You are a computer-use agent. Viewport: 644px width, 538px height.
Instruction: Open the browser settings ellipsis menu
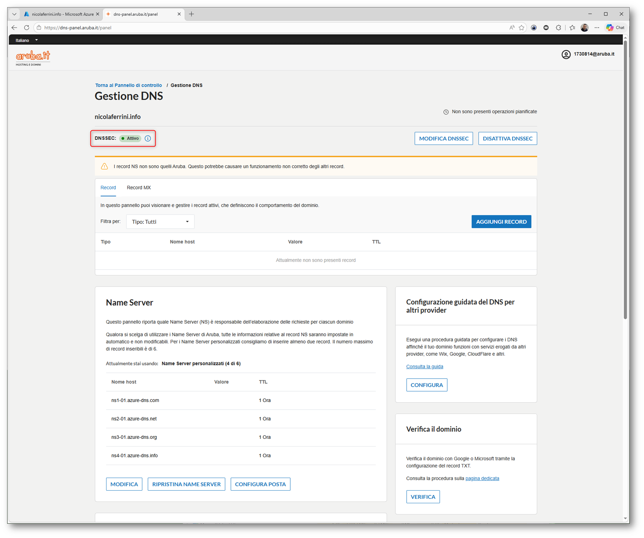click(x=597, y=28)
